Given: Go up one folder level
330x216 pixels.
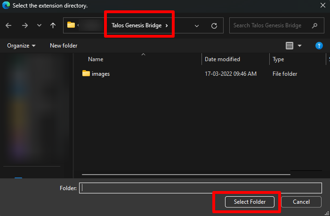Looking at the screenshot, I should point(53,25).
